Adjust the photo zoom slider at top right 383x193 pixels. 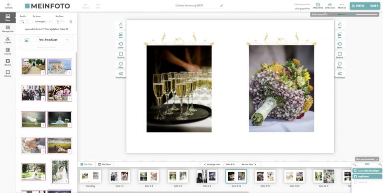coord(367,14)
